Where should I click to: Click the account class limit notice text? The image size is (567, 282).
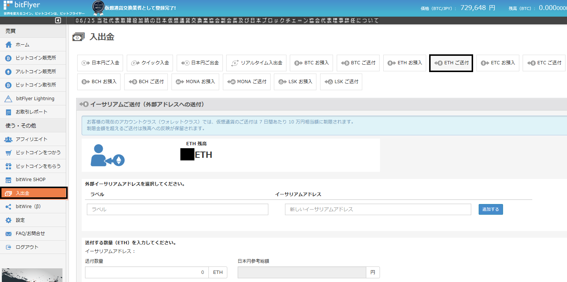coord(220,125)
